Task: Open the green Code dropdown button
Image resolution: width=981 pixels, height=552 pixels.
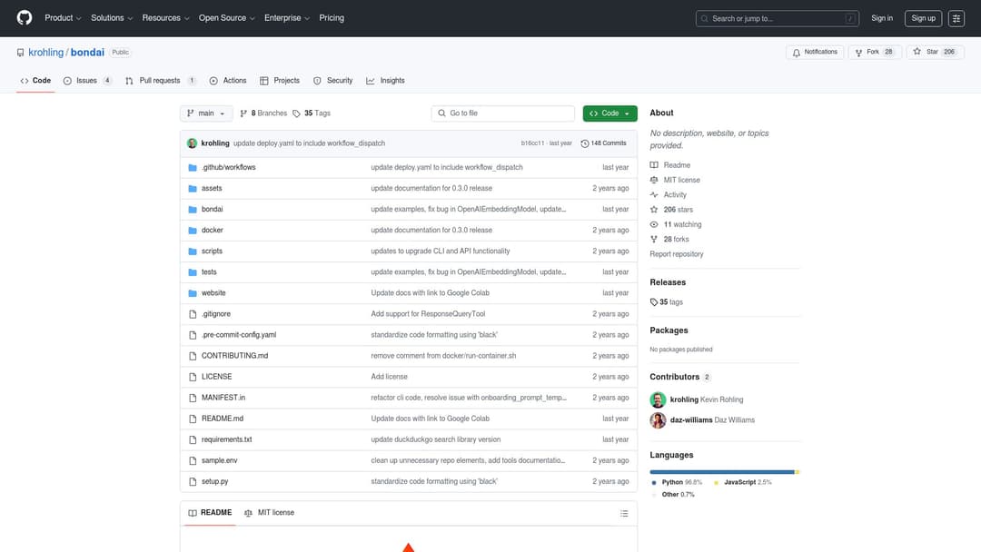Action: 609,113
